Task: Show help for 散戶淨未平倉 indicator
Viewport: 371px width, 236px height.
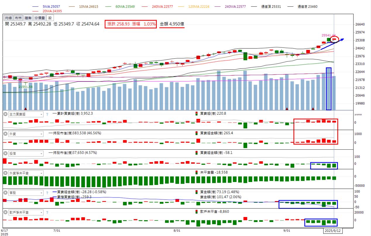Action: click(x=47, y=212)
